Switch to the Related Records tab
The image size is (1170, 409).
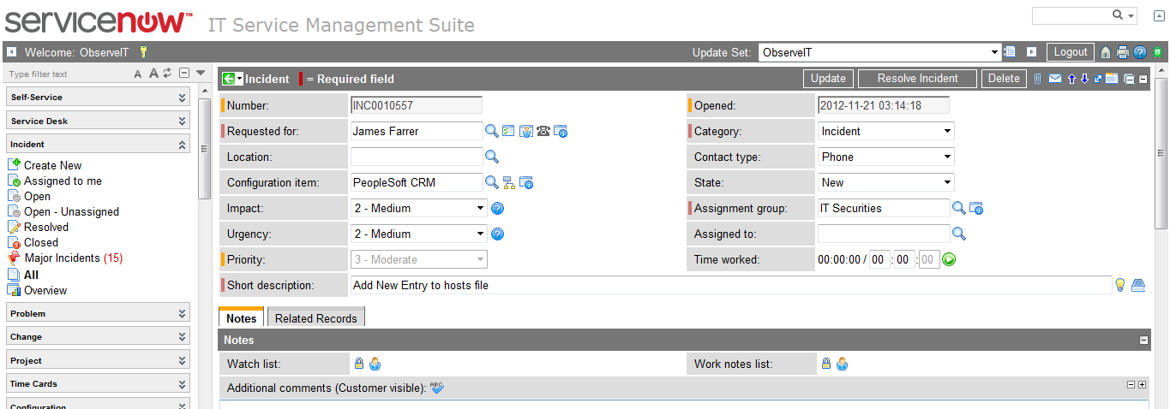tap(315, 318)
